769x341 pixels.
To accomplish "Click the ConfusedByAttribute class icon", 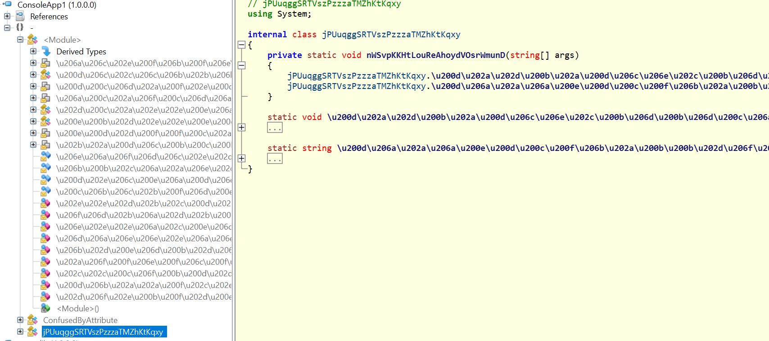I will click(x=32, y=320).
